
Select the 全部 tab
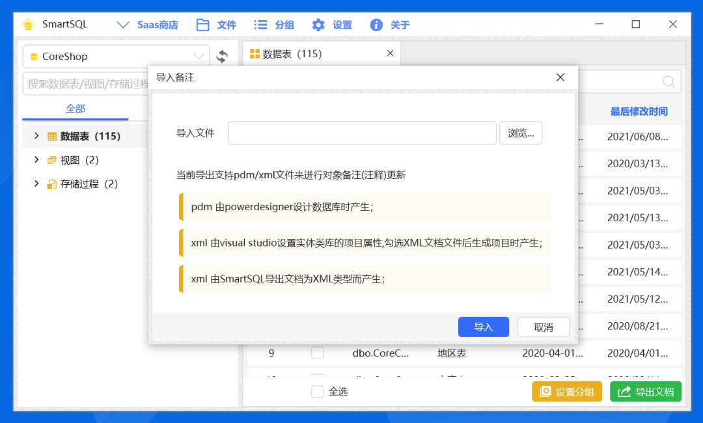(76, 109)
